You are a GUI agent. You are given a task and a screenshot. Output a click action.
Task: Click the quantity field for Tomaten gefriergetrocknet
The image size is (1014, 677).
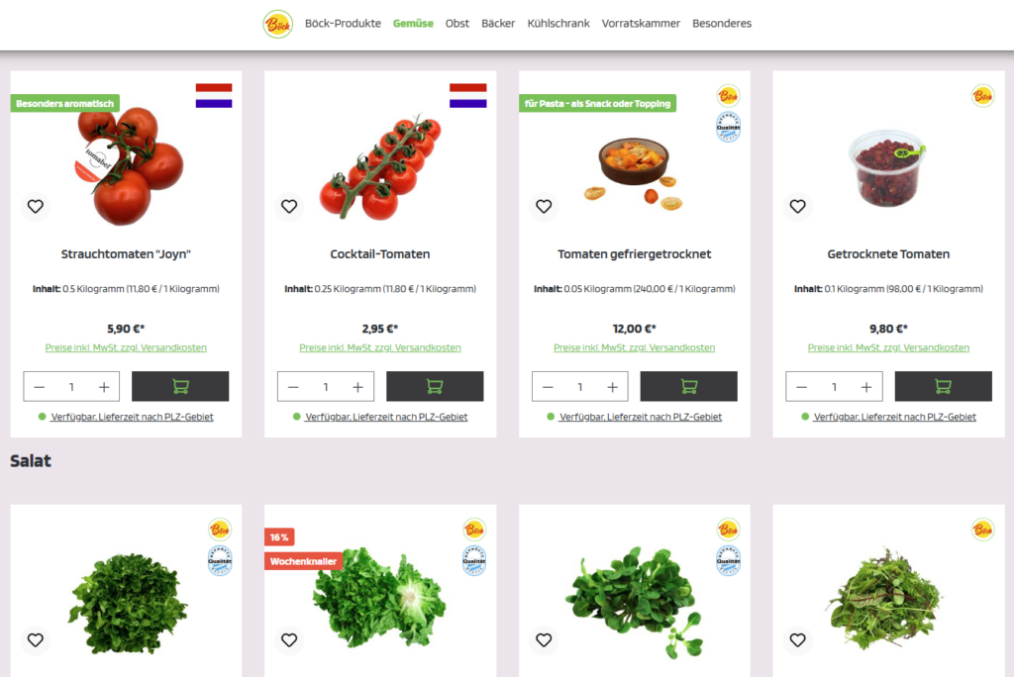pos(580,387)
